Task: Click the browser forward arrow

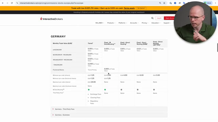Action: coord(7,3)
